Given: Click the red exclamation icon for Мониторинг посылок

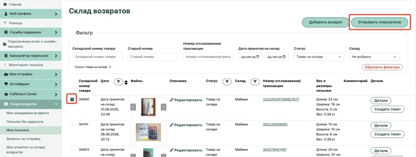Looking at the screenshot, I should (x=5, y=65).
